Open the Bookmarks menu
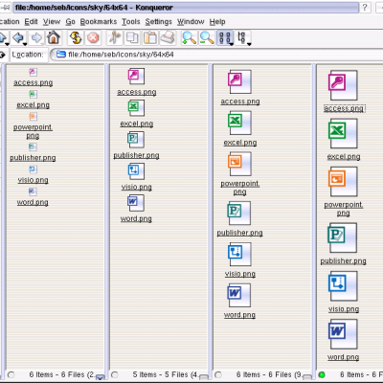Screen dimensions: 383x383 coord(99,22)
